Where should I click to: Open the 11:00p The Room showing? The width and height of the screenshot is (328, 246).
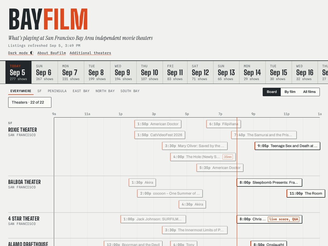pyautogui.click(x=306, y=194)
